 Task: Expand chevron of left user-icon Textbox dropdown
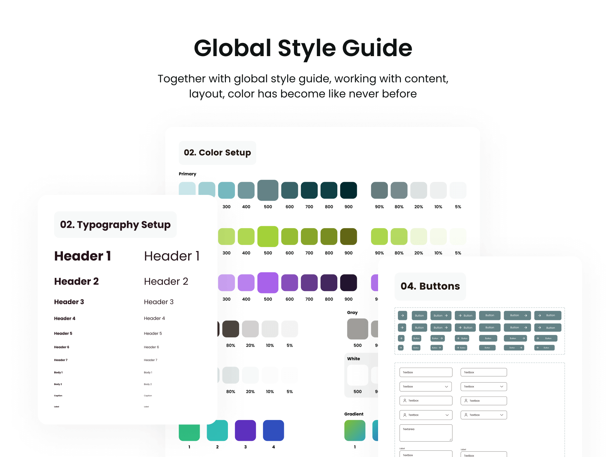pyautogui.click(x=447, y=415)
